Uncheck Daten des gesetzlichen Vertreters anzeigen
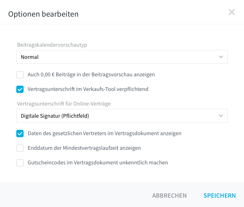244x207 pixels. [x=20, y=134]
